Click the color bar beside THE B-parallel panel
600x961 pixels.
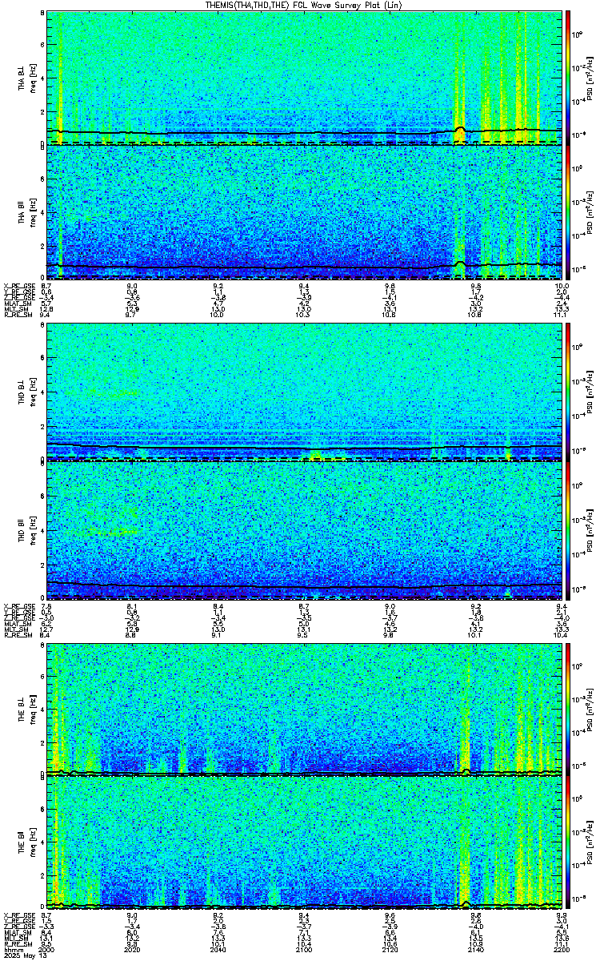coord(568,844)
